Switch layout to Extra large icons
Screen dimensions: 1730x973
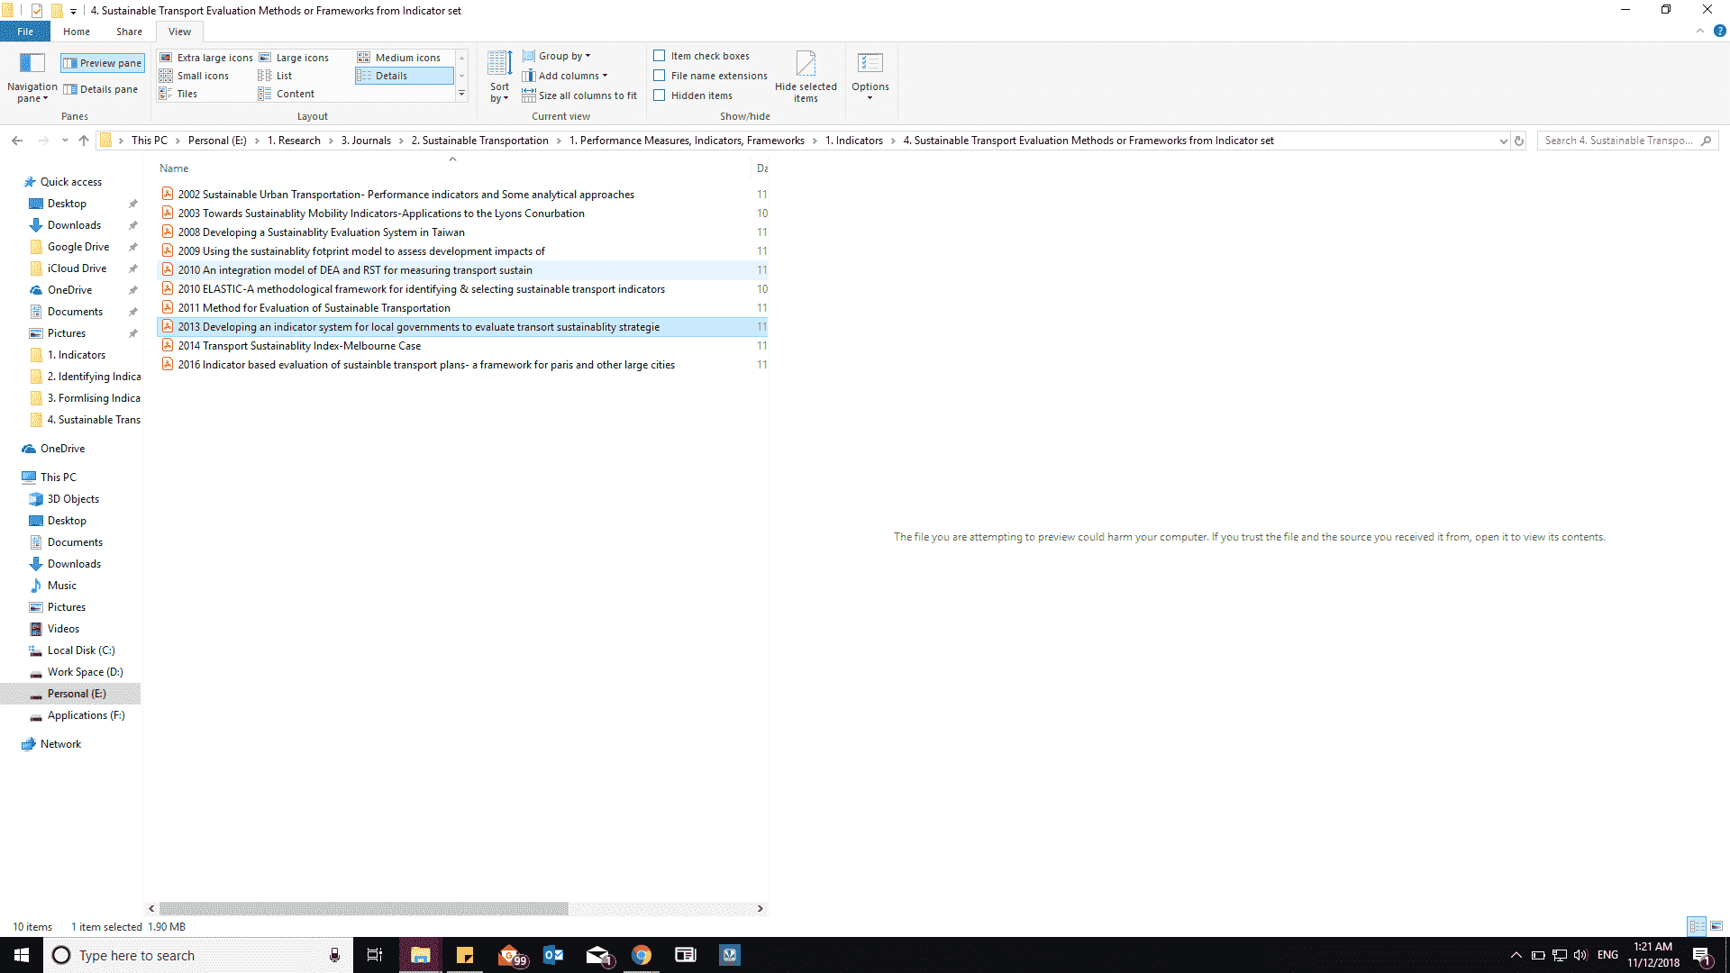[x=208, y=57]
